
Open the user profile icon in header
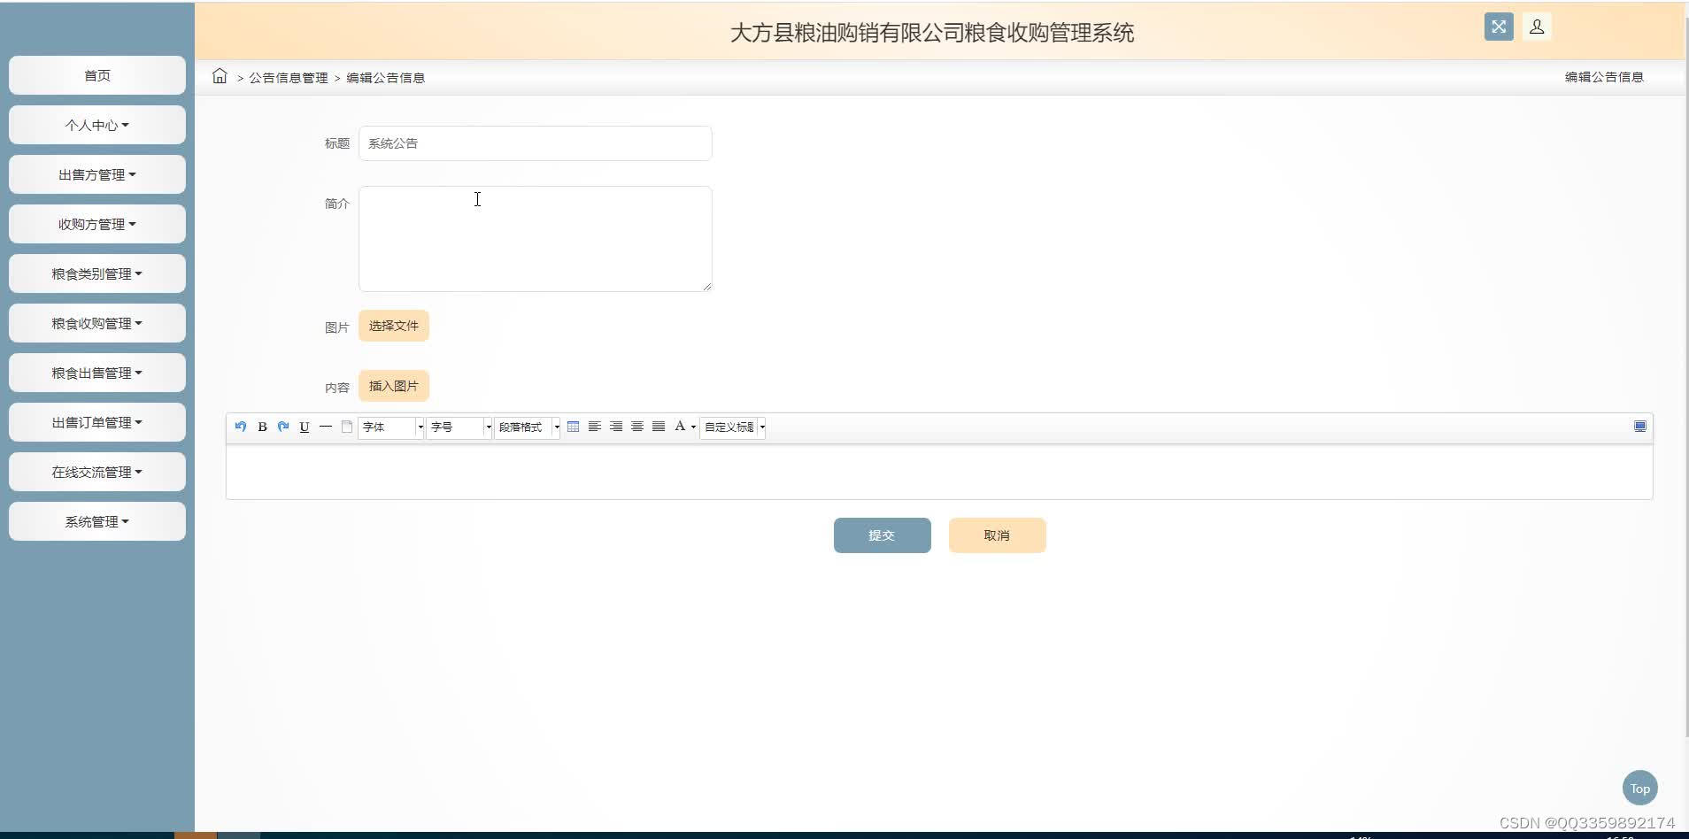click(1537, 27)
